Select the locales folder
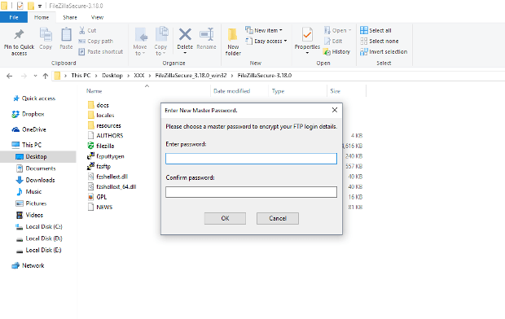 click(x=101, y=116)
